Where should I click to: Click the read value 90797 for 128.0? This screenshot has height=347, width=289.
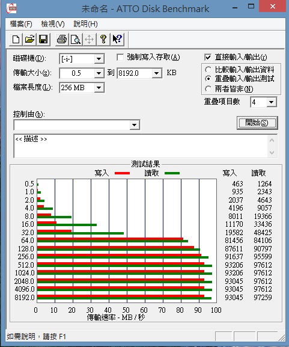263,248
